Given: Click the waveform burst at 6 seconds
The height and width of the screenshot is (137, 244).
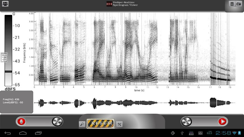Looking at the screenshot, I should click(95, 103).
